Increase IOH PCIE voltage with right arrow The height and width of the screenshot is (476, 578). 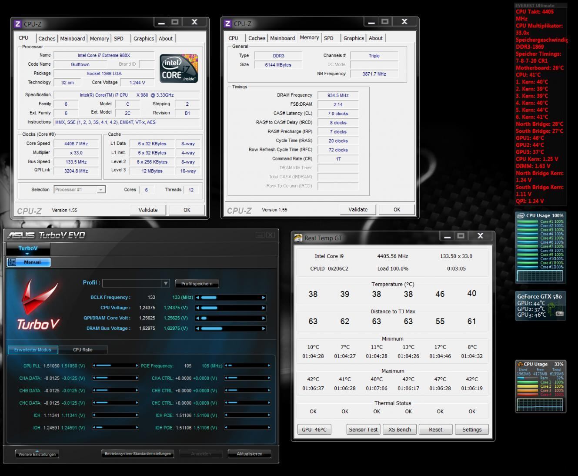click(269, 428)
